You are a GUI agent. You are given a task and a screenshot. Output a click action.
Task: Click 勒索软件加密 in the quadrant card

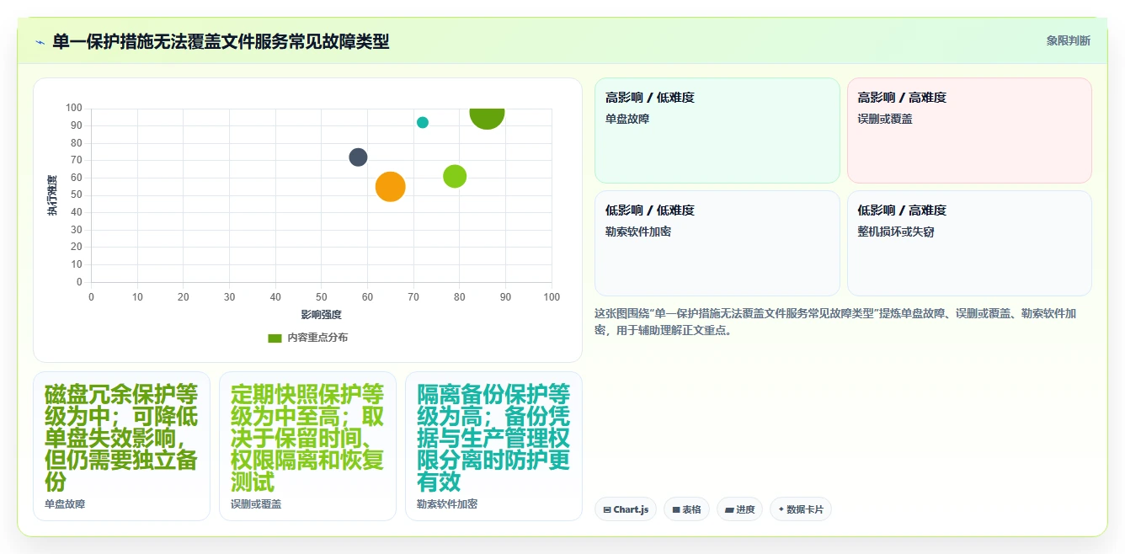(x=638, y=232)
